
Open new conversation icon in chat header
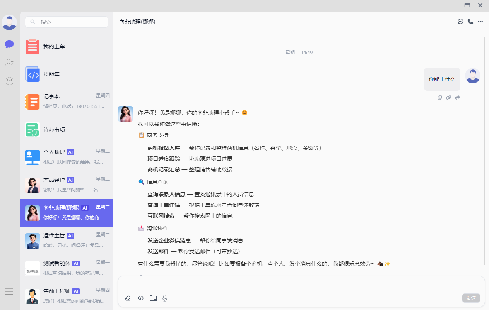click(x=460, y=22)
